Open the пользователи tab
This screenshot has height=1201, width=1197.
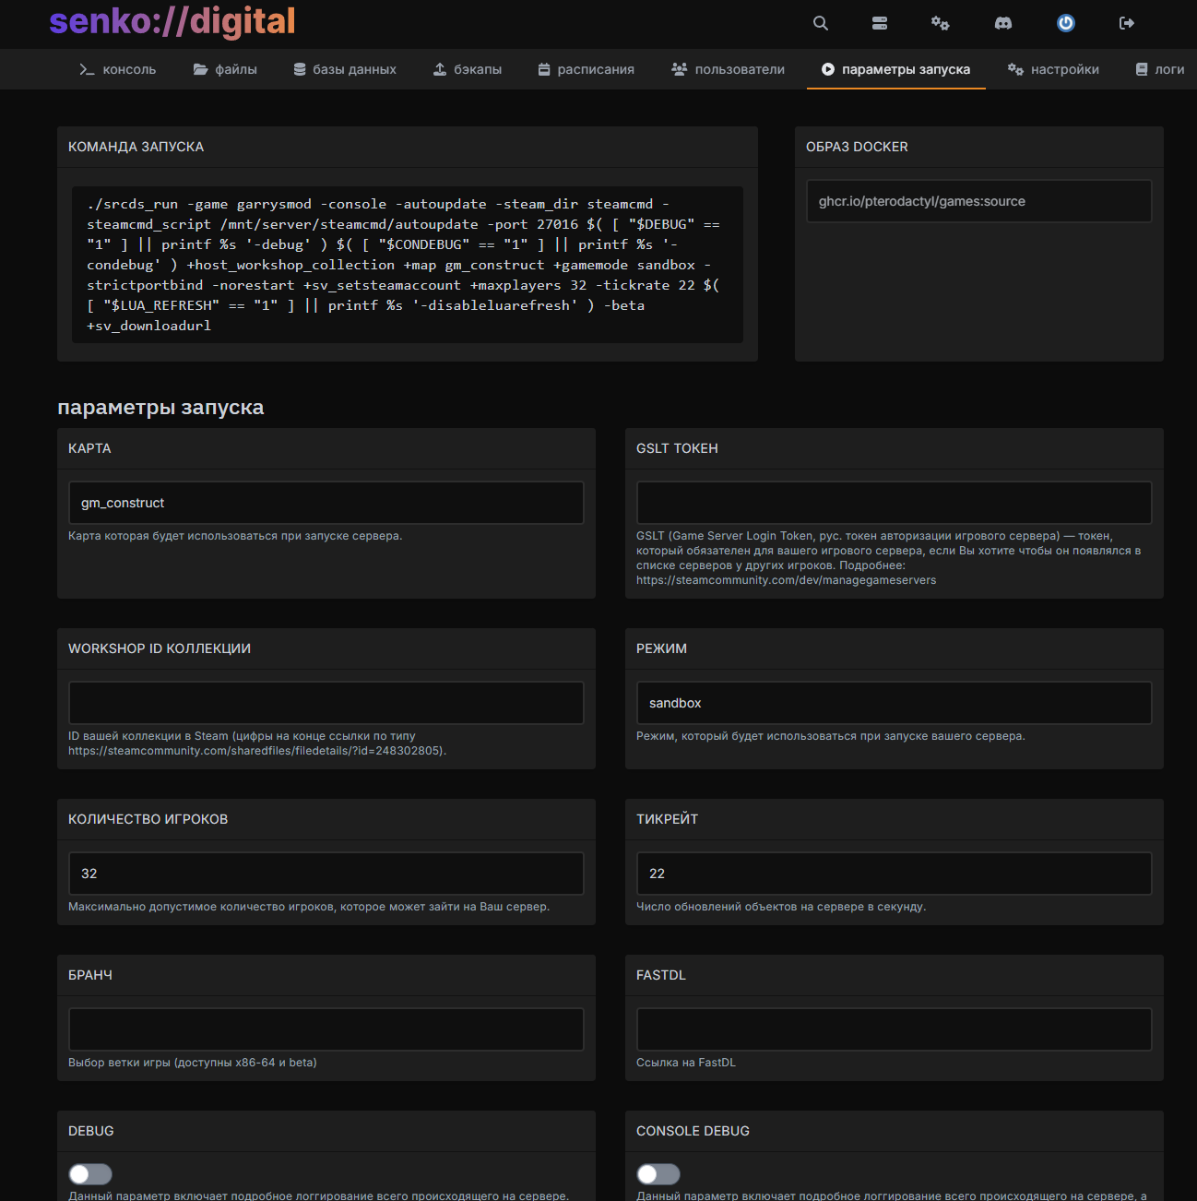[729, 69]
